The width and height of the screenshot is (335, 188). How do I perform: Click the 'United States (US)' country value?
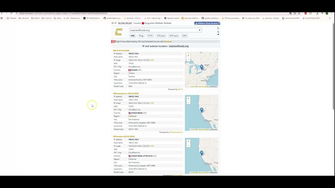137,113
